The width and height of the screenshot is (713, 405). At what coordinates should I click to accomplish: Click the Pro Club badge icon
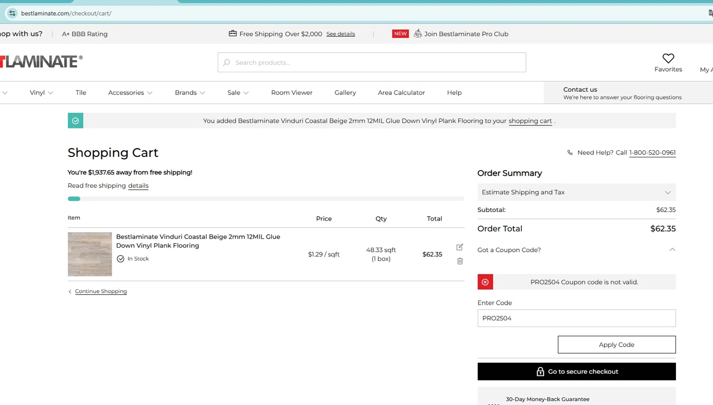[x=418, y=34]
